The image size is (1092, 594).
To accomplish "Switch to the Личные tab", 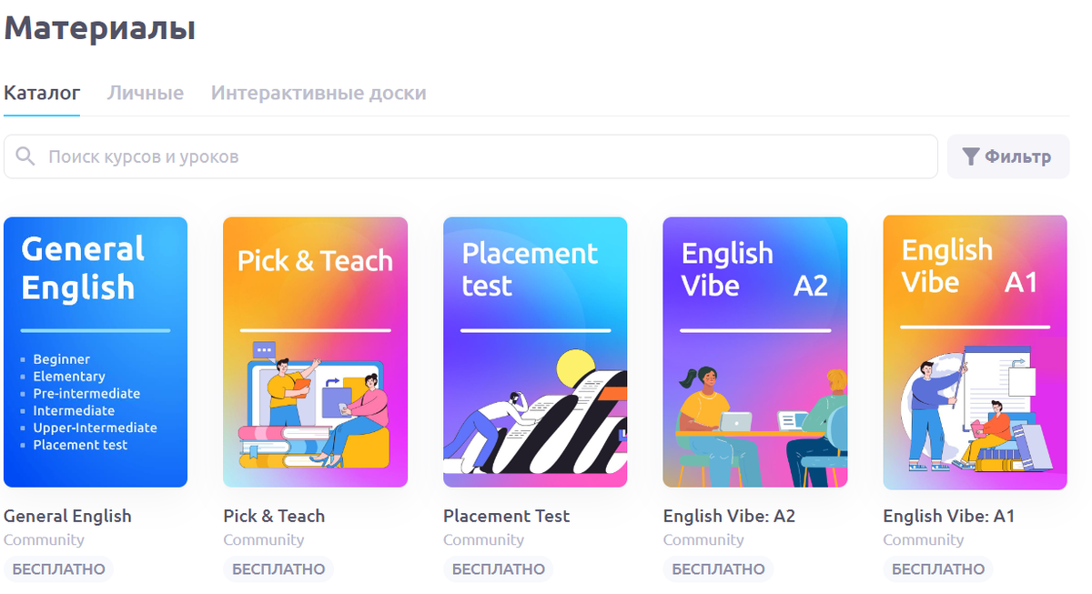I will click(146, 93).
